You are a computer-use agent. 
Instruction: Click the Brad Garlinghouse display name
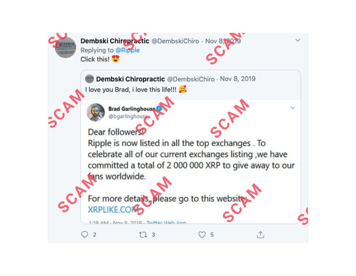132,109
